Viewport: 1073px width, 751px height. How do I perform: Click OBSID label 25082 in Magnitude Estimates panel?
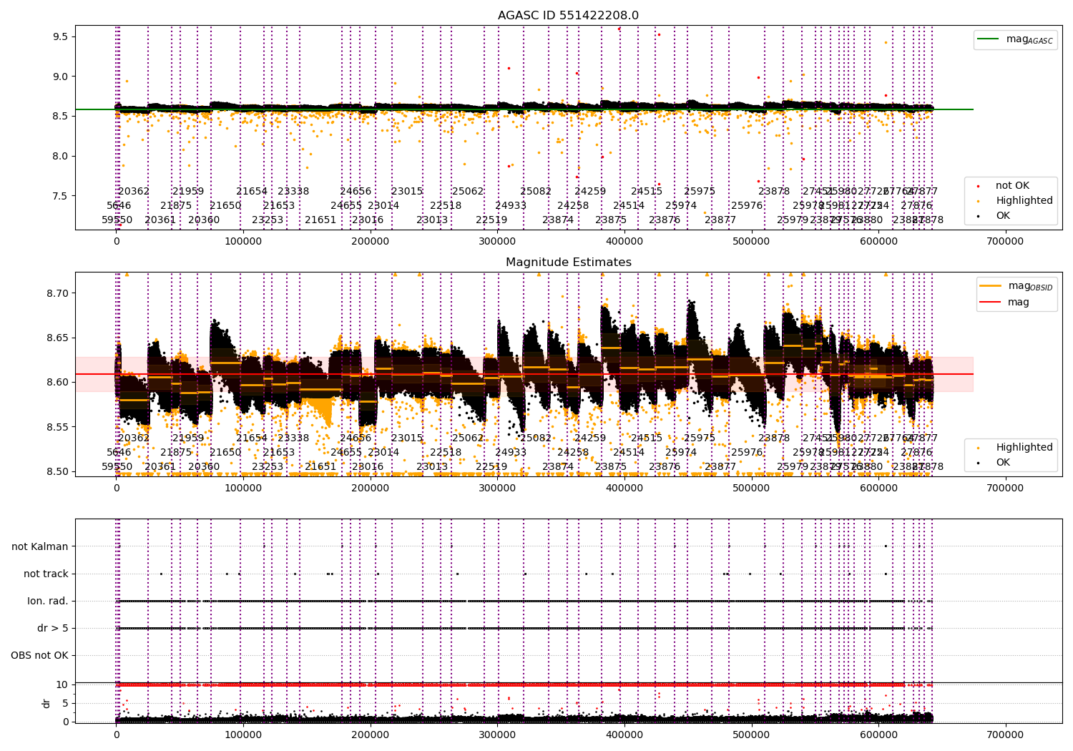[x=536, y=438]
